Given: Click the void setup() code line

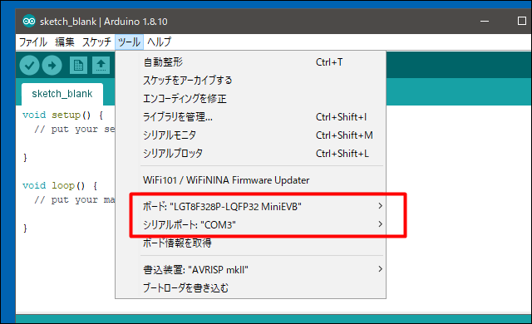Looking at the screenshot, I should 63,115.
